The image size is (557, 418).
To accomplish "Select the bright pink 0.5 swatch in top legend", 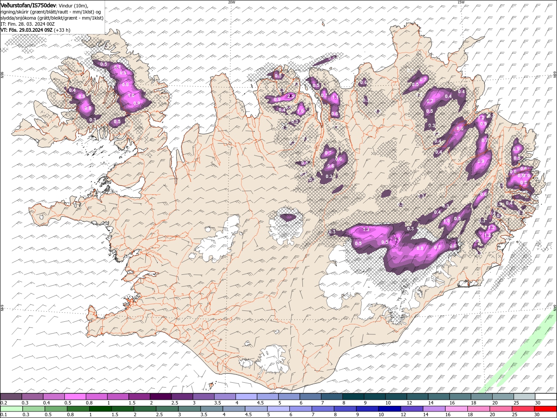I will click(75, 397).
